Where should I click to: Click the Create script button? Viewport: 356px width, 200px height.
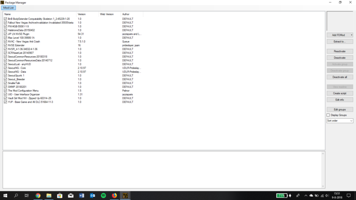pos(340,93)
